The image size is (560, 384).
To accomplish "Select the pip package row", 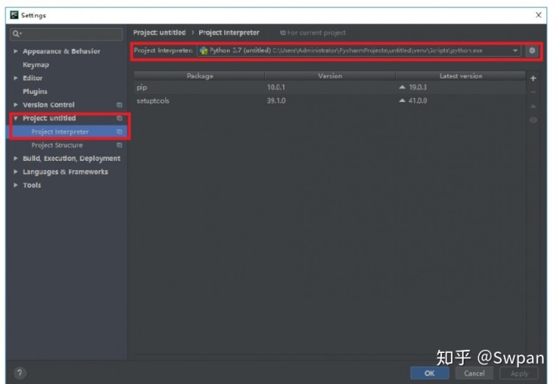I will (330, 87).
